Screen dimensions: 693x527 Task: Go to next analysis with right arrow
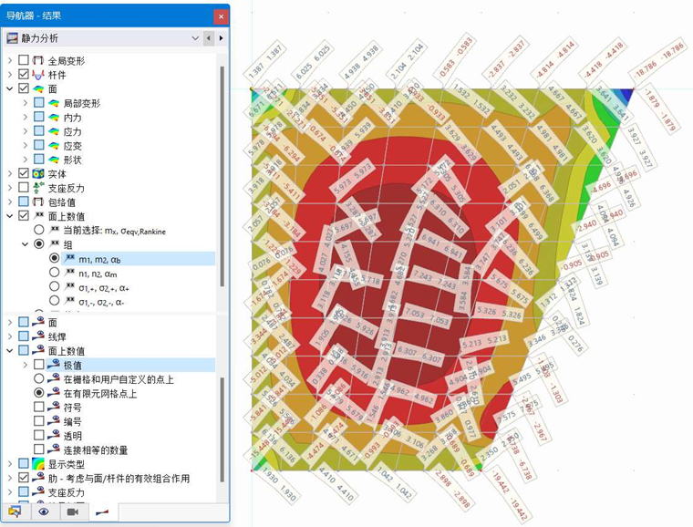tap(221, 38)
